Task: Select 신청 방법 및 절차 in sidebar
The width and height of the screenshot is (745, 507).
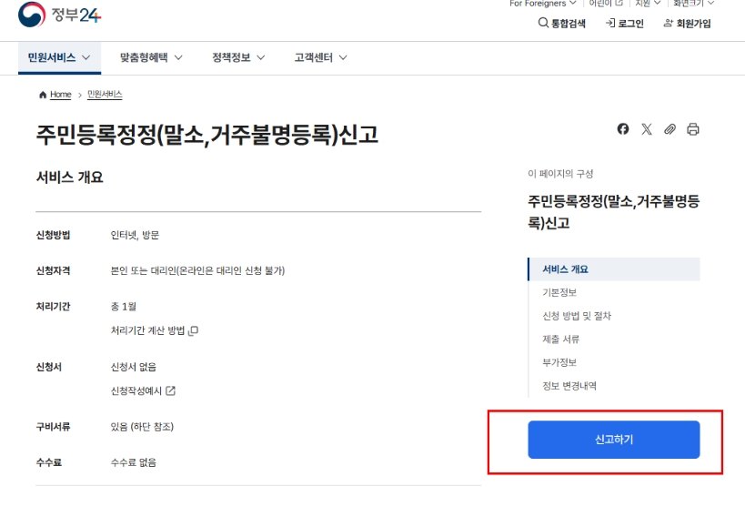Action: [577, 316]
